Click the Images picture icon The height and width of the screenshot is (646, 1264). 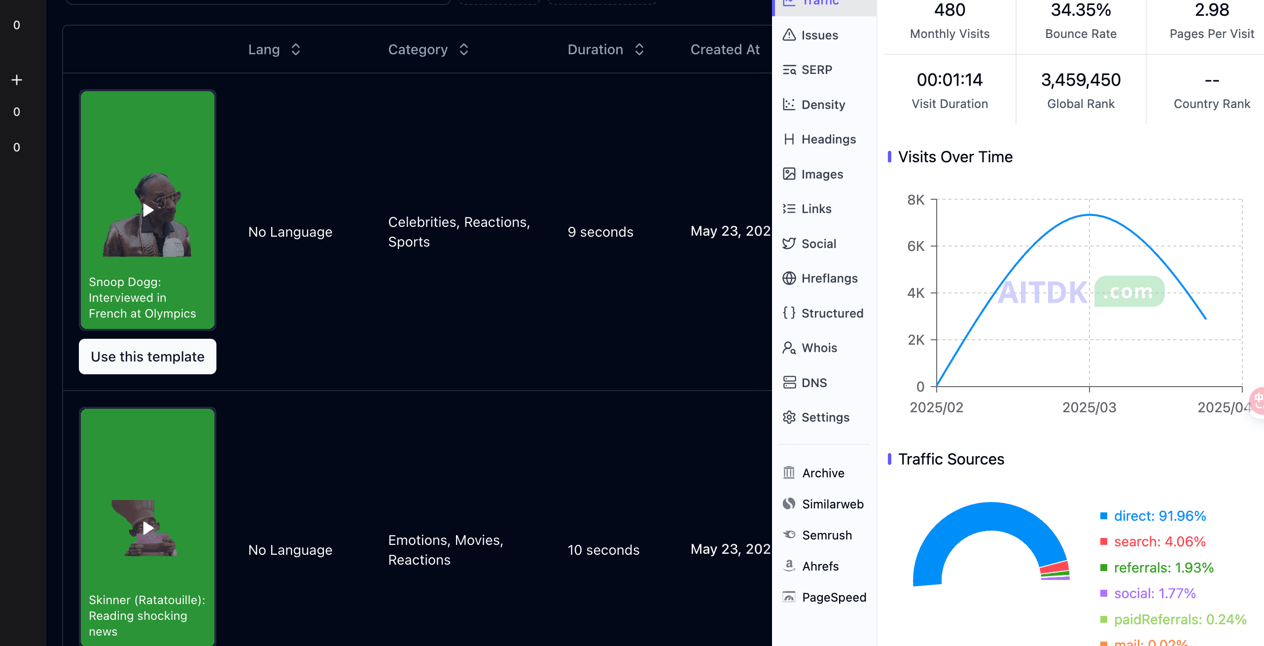pyautogui.click(x=789, y=174)
